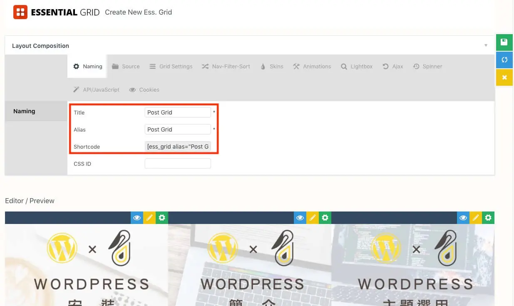Viewport: 514px width, 306px height.
Task: Switch to the Skins tab
Action: [272, 66]
